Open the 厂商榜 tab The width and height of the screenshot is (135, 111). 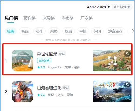86,18
